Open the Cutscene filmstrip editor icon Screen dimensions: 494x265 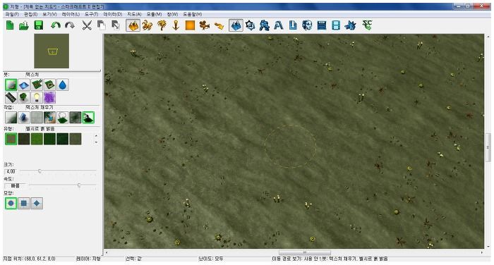[336, 25]
